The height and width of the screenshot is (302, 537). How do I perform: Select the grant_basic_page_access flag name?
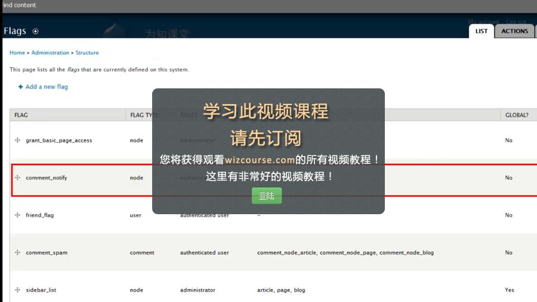59,140
